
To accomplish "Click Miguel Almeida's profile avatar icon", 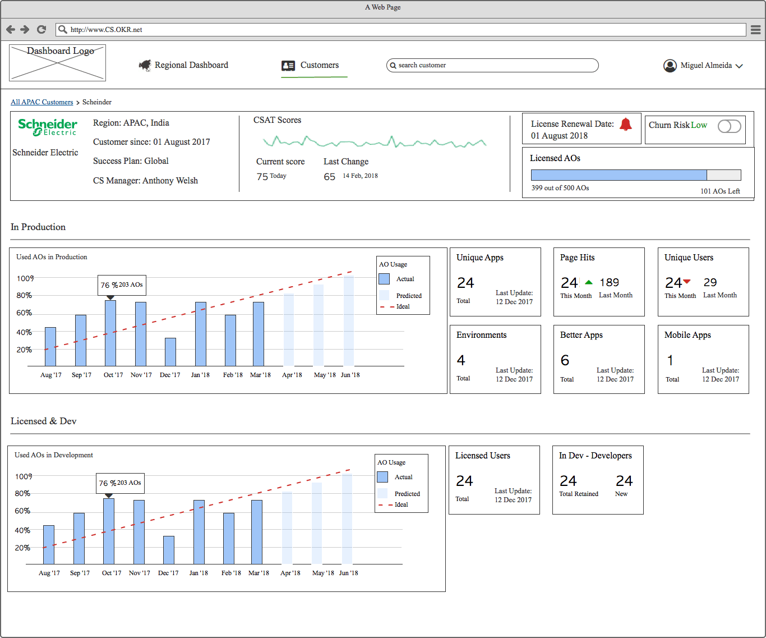I will click(x=670, y=66).
